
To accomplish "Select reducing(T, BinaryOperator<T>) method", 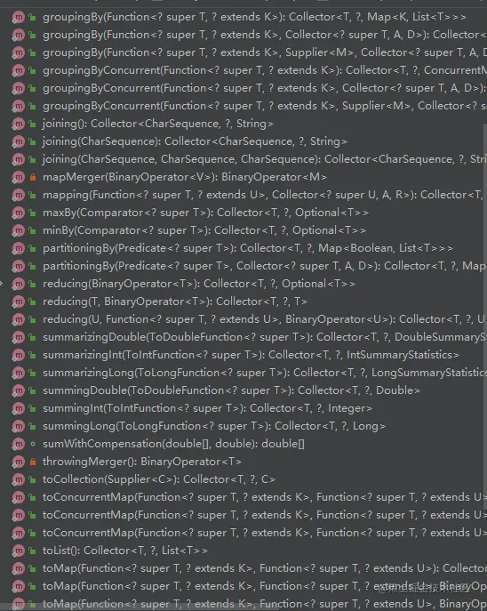I will point(175,301).
